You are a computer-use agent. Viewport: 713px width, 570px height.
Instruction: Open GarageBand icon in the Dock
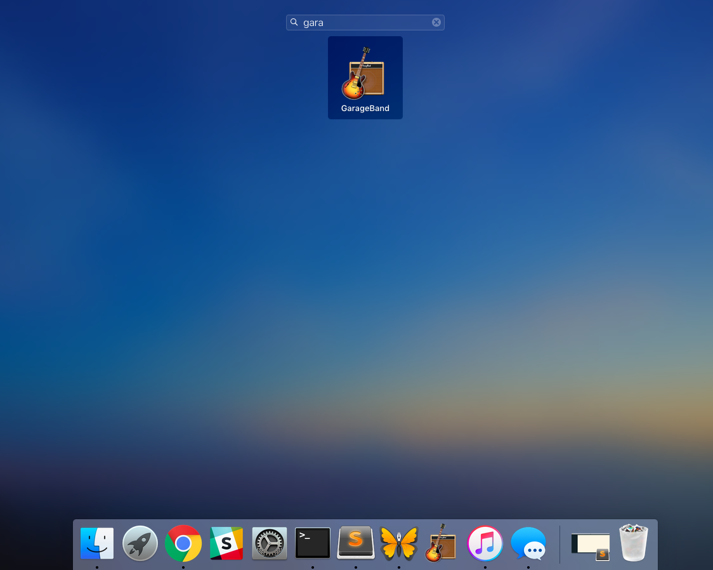[x=441, y=543]
